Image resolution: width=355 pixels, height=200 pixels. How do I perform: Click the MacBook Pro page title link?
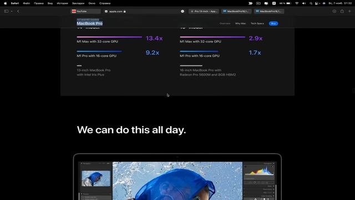coord(90,23)
